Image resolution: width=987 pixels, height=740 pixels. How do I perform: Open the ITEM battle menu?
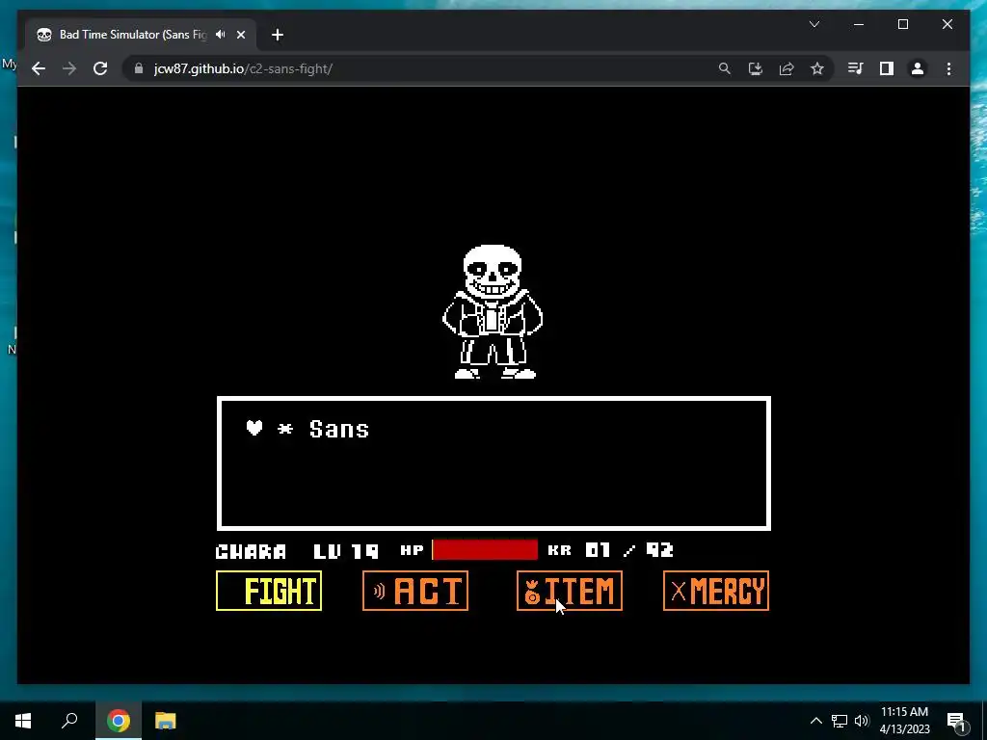pos(570,591)
